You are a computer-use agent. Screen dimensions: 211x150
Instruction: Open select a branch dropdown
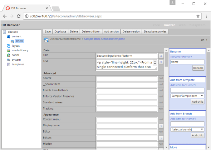pyautogui.click(x=187, y=129)
